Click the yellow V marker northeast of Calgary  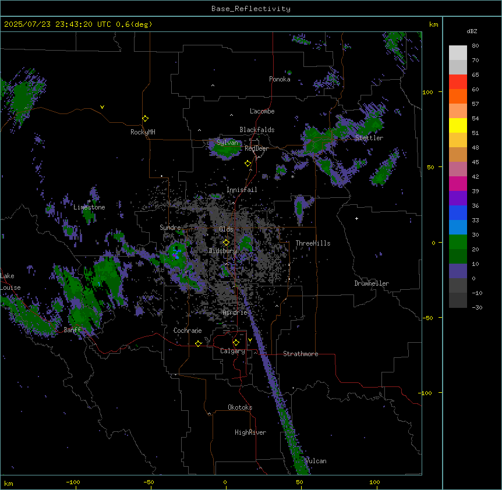250,340
